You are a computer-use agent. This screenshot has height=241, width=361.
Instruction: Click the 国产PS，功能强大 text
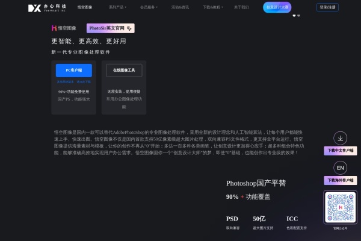pyautogui.click(x=73, y=99)
